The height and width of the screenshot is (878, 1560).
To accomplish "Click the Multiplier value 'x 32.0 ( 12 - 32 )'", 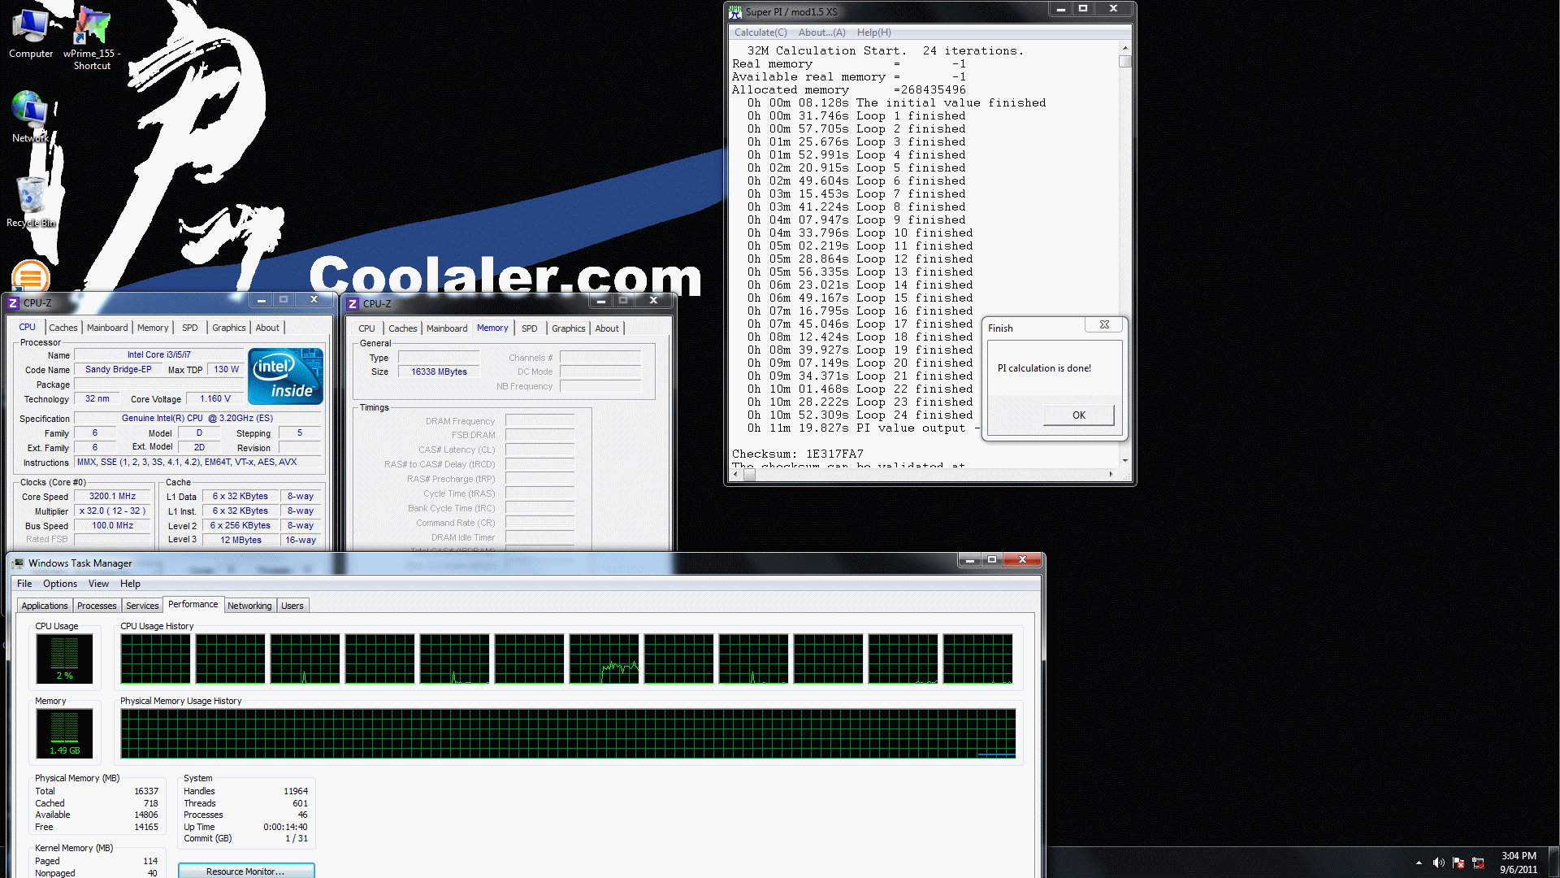I will (x=112, y=511).
